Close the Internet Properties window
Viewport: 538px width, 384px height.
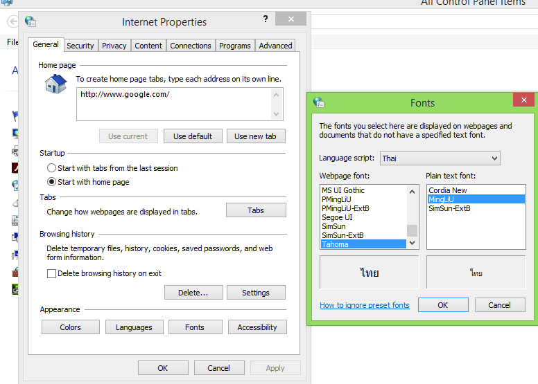tap(290, 19)
